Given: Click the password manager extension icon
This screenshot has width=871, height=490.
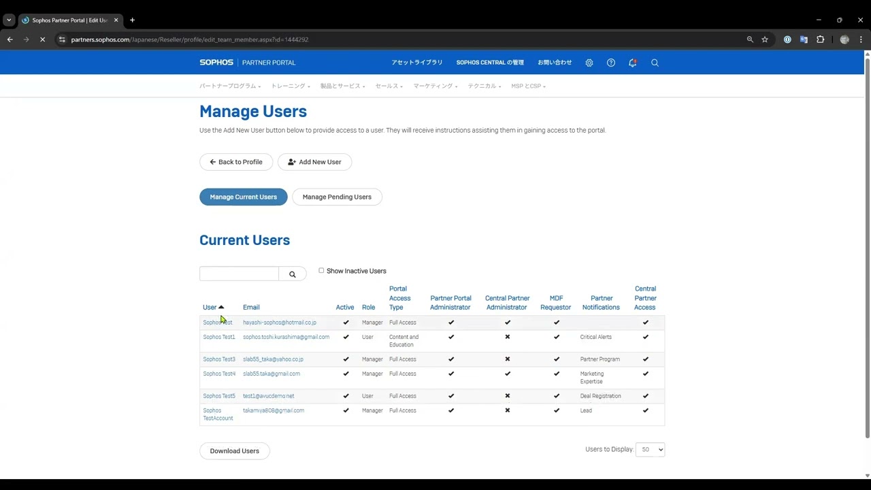Looking at the screenshot, I should [787, 39].
